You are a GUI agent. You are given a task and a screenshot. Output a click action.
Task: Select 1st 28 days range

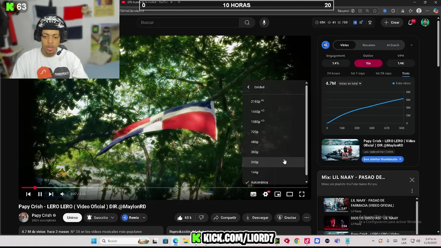tap(383, 73)
